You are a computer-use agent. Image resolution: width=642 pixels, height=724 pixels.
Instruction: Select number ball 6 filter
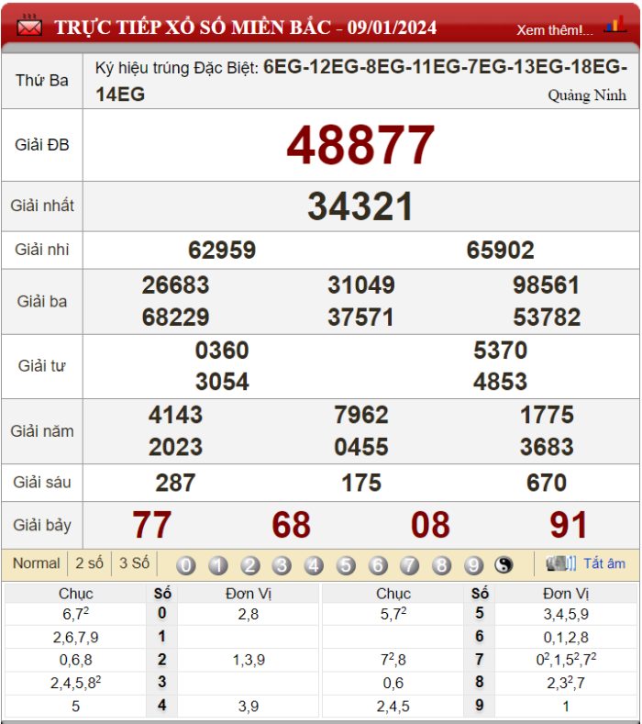[x=378, y=565]
